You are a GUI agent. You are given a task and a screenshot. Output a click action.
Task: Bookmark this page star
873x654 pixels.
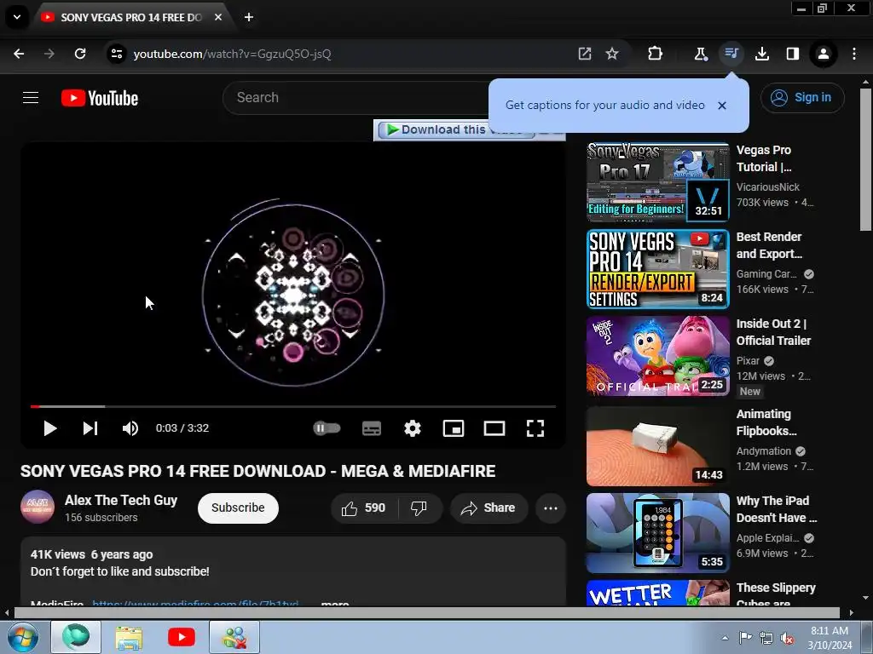(612, 54)
